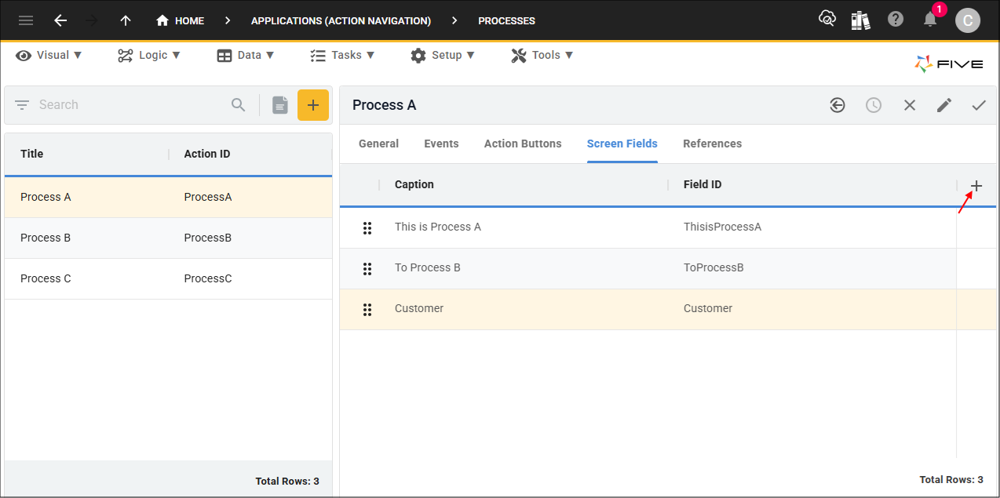Click the pencil edit icon
Viewport: 1000px width, 498px height.
click(944, 105)
